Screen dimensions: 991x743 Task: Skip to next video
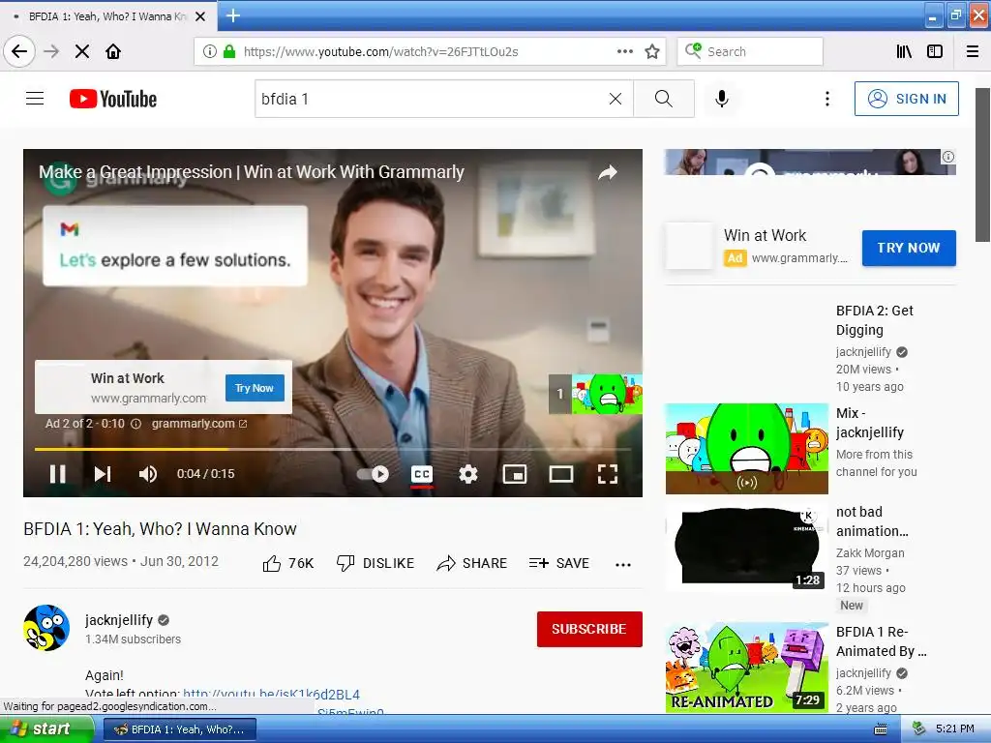103,474
